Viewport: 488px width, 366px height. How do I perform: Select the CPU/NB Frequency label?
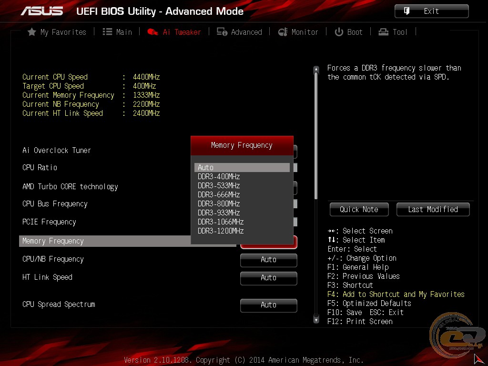click(53, 259)
